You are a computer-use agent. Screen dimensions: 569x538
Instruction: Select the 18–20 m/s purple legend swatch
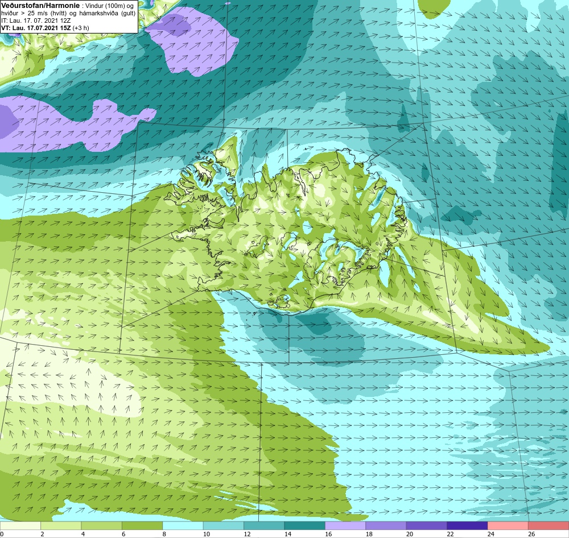coord(386,525)
